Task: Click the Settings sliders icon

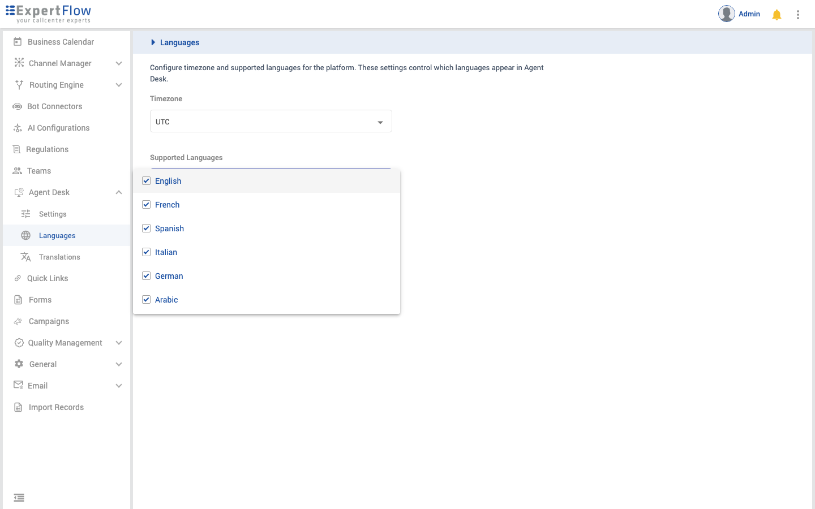Action: 25,214
